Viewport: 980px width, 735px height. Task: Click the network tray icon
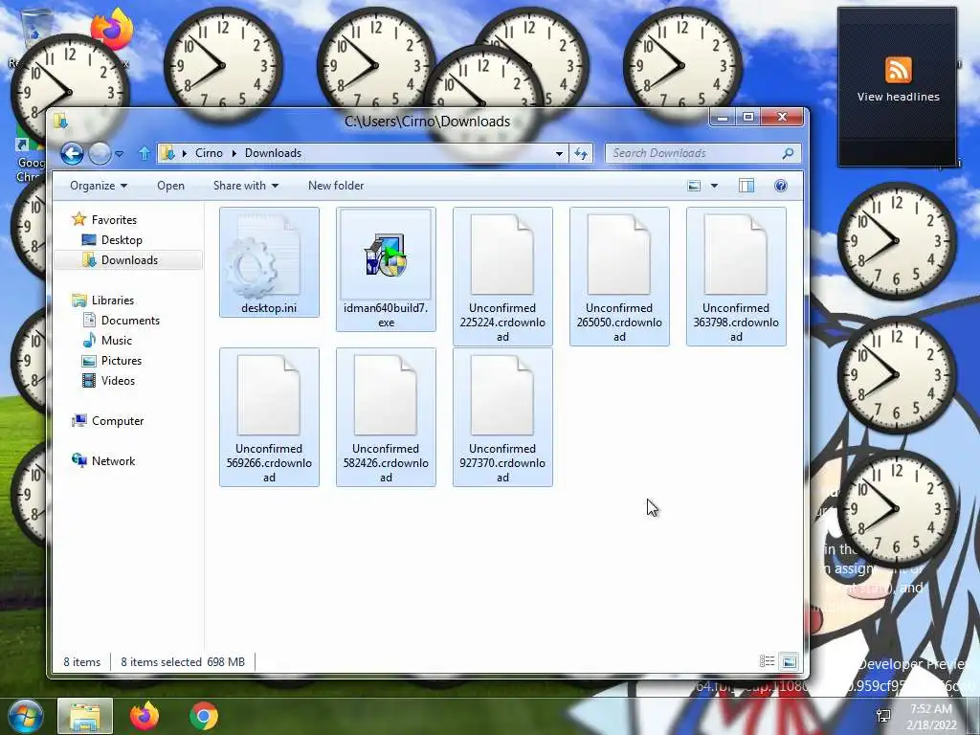(x=883, y=716)
